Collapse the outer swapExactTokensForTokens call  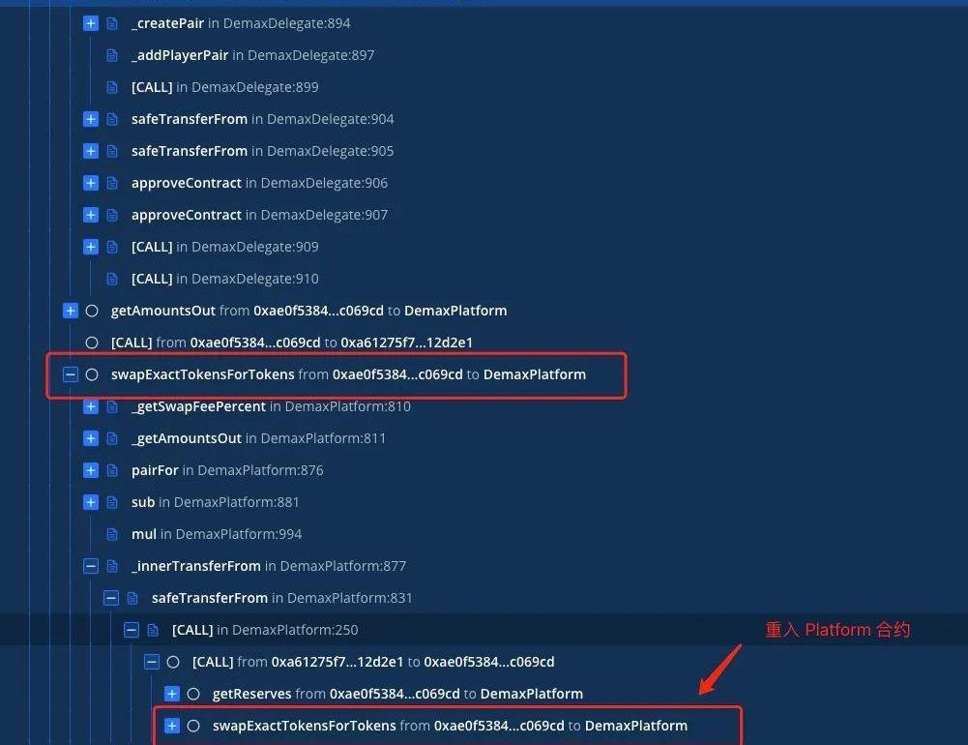71,374
